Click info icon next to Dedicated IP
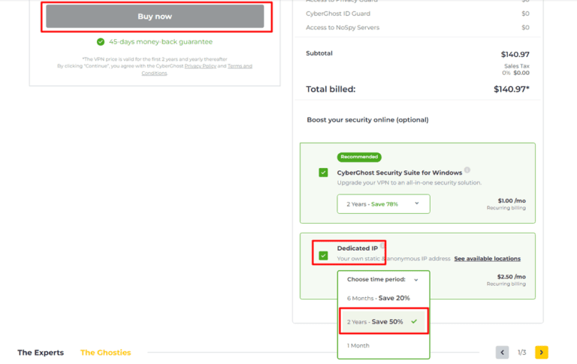Image resolution: width=577 pixels, height=364 pixels. coord(383,245)
